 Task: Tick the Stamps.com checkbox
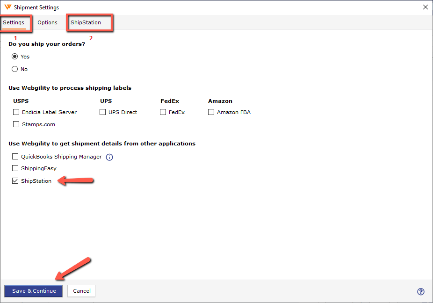pyautogui.click(x=16, y=124)
